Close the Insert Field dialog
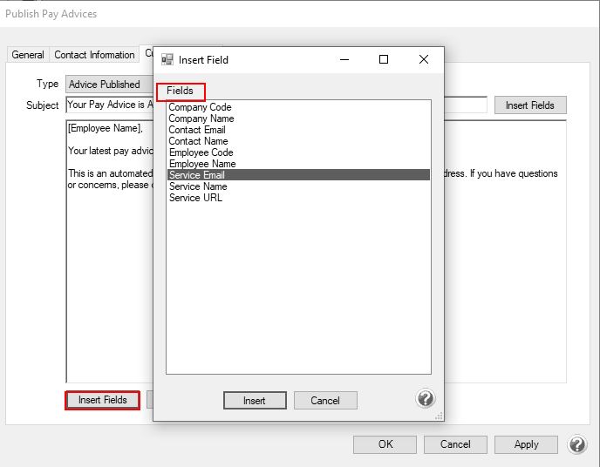The width and height of the screenshot is (600, 467). pyautogui.click(x=424, y=60)
